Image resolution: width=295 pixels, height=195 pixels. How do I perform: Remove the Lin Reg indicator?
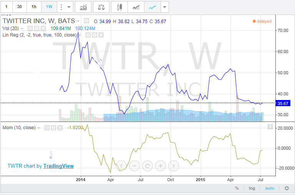click(101, 35)
